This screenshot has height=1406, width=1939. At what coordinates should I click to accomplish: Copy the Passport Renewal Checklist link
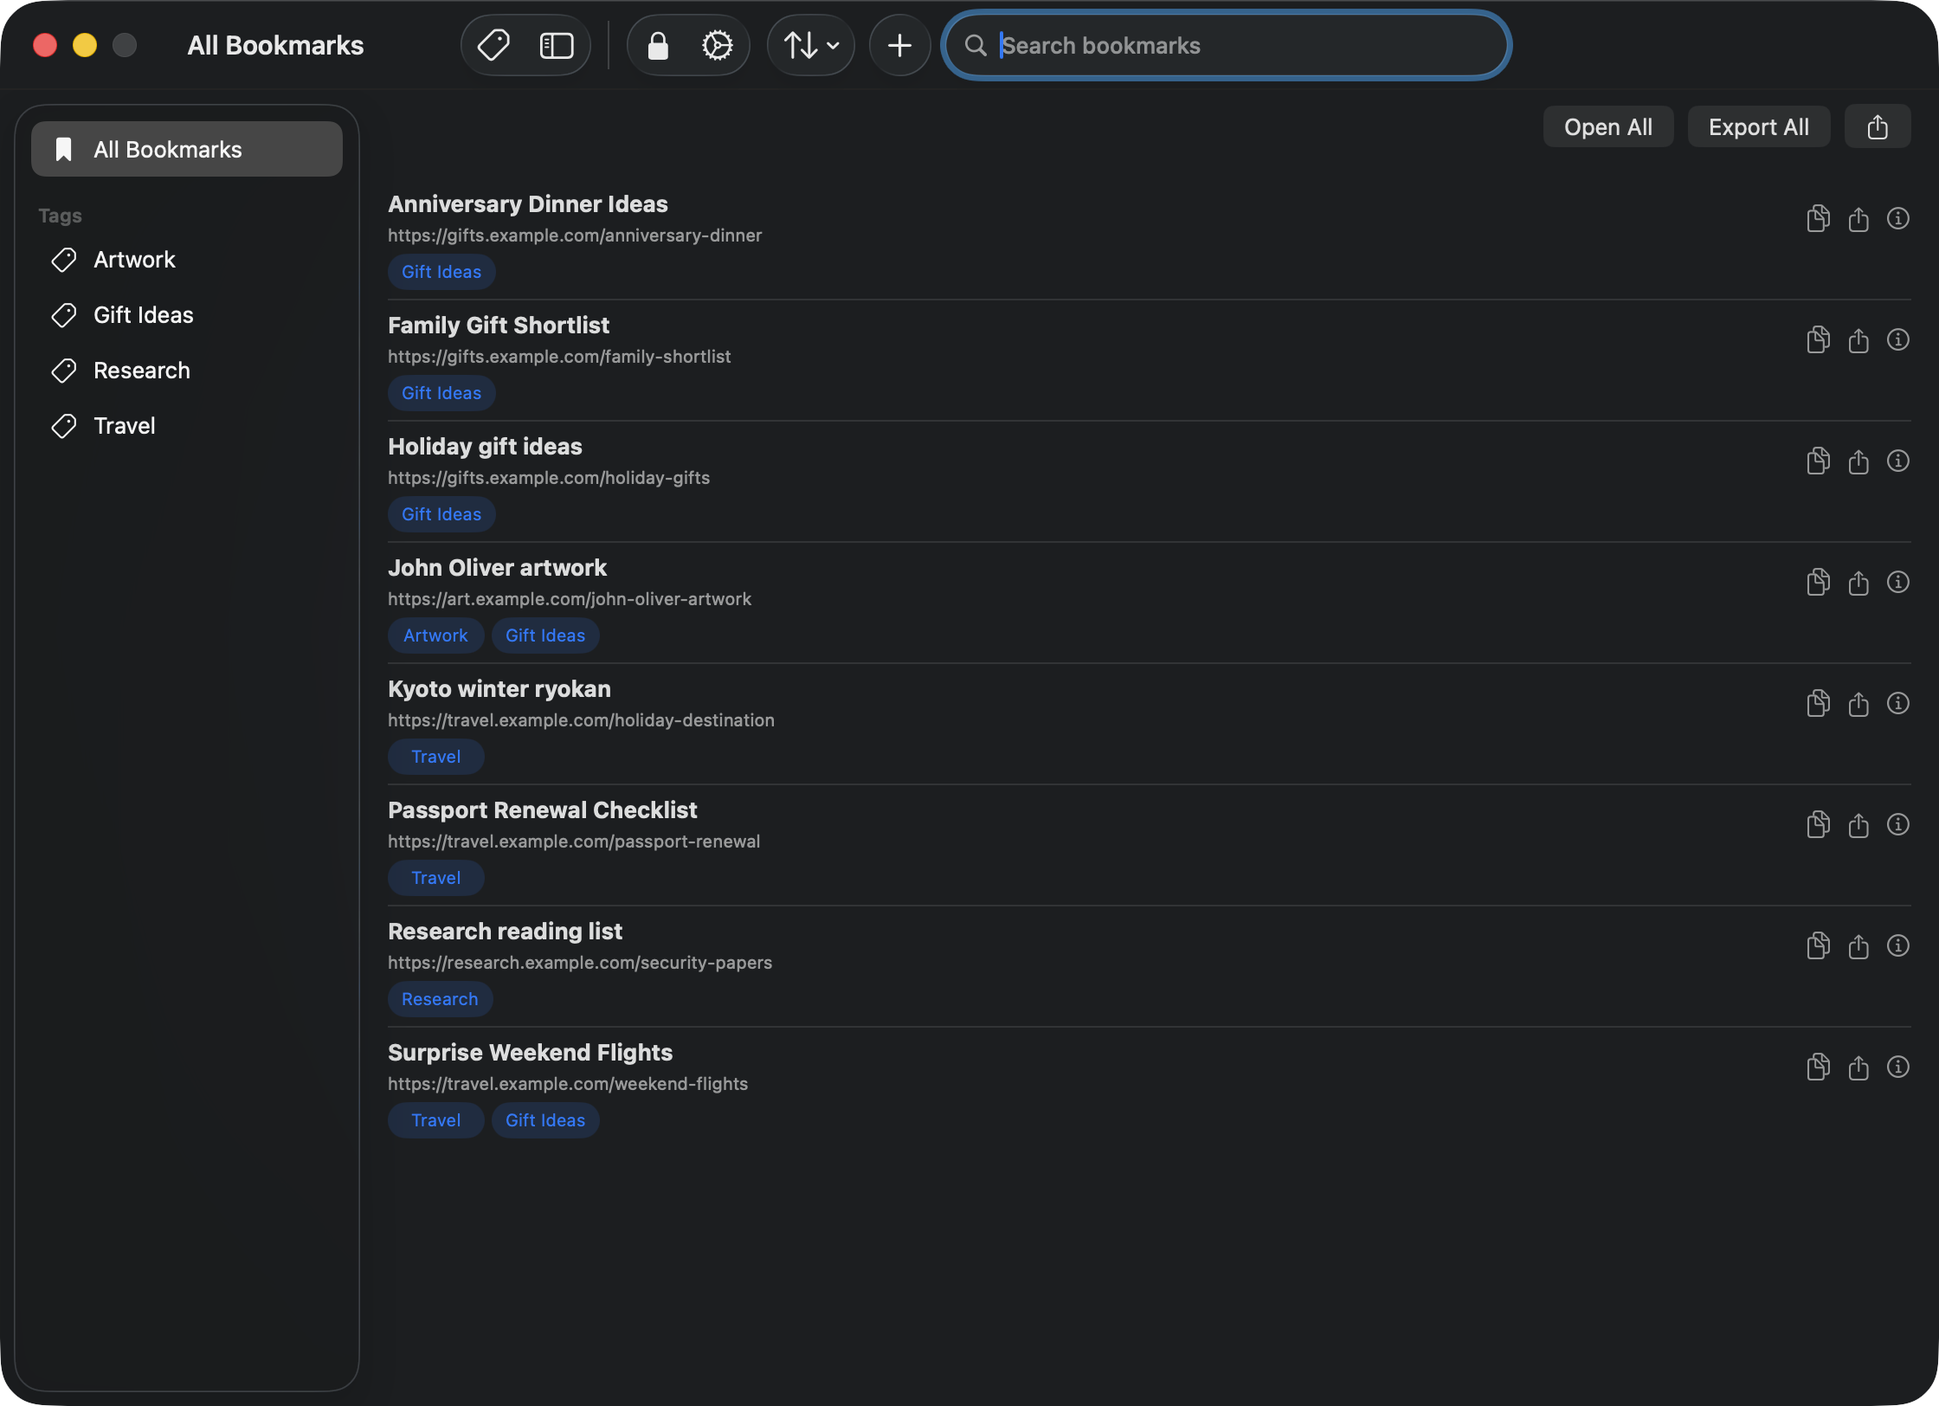(x=1819, y=824)
